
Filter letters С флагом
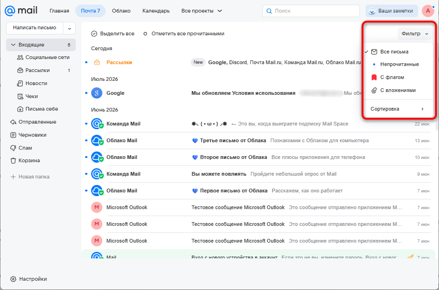(x=398, y=77)
